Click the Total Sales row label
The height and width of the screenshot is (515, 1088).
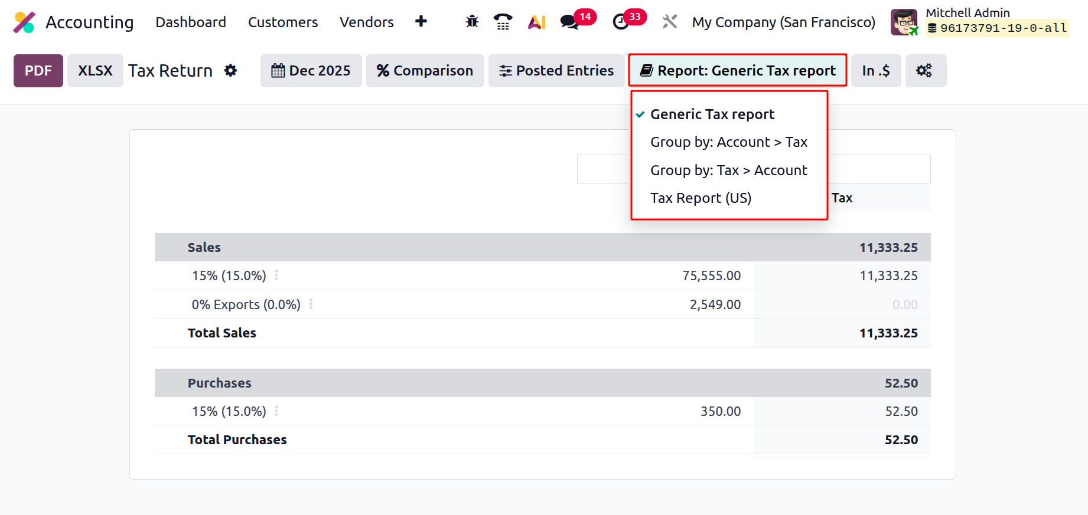221,333
